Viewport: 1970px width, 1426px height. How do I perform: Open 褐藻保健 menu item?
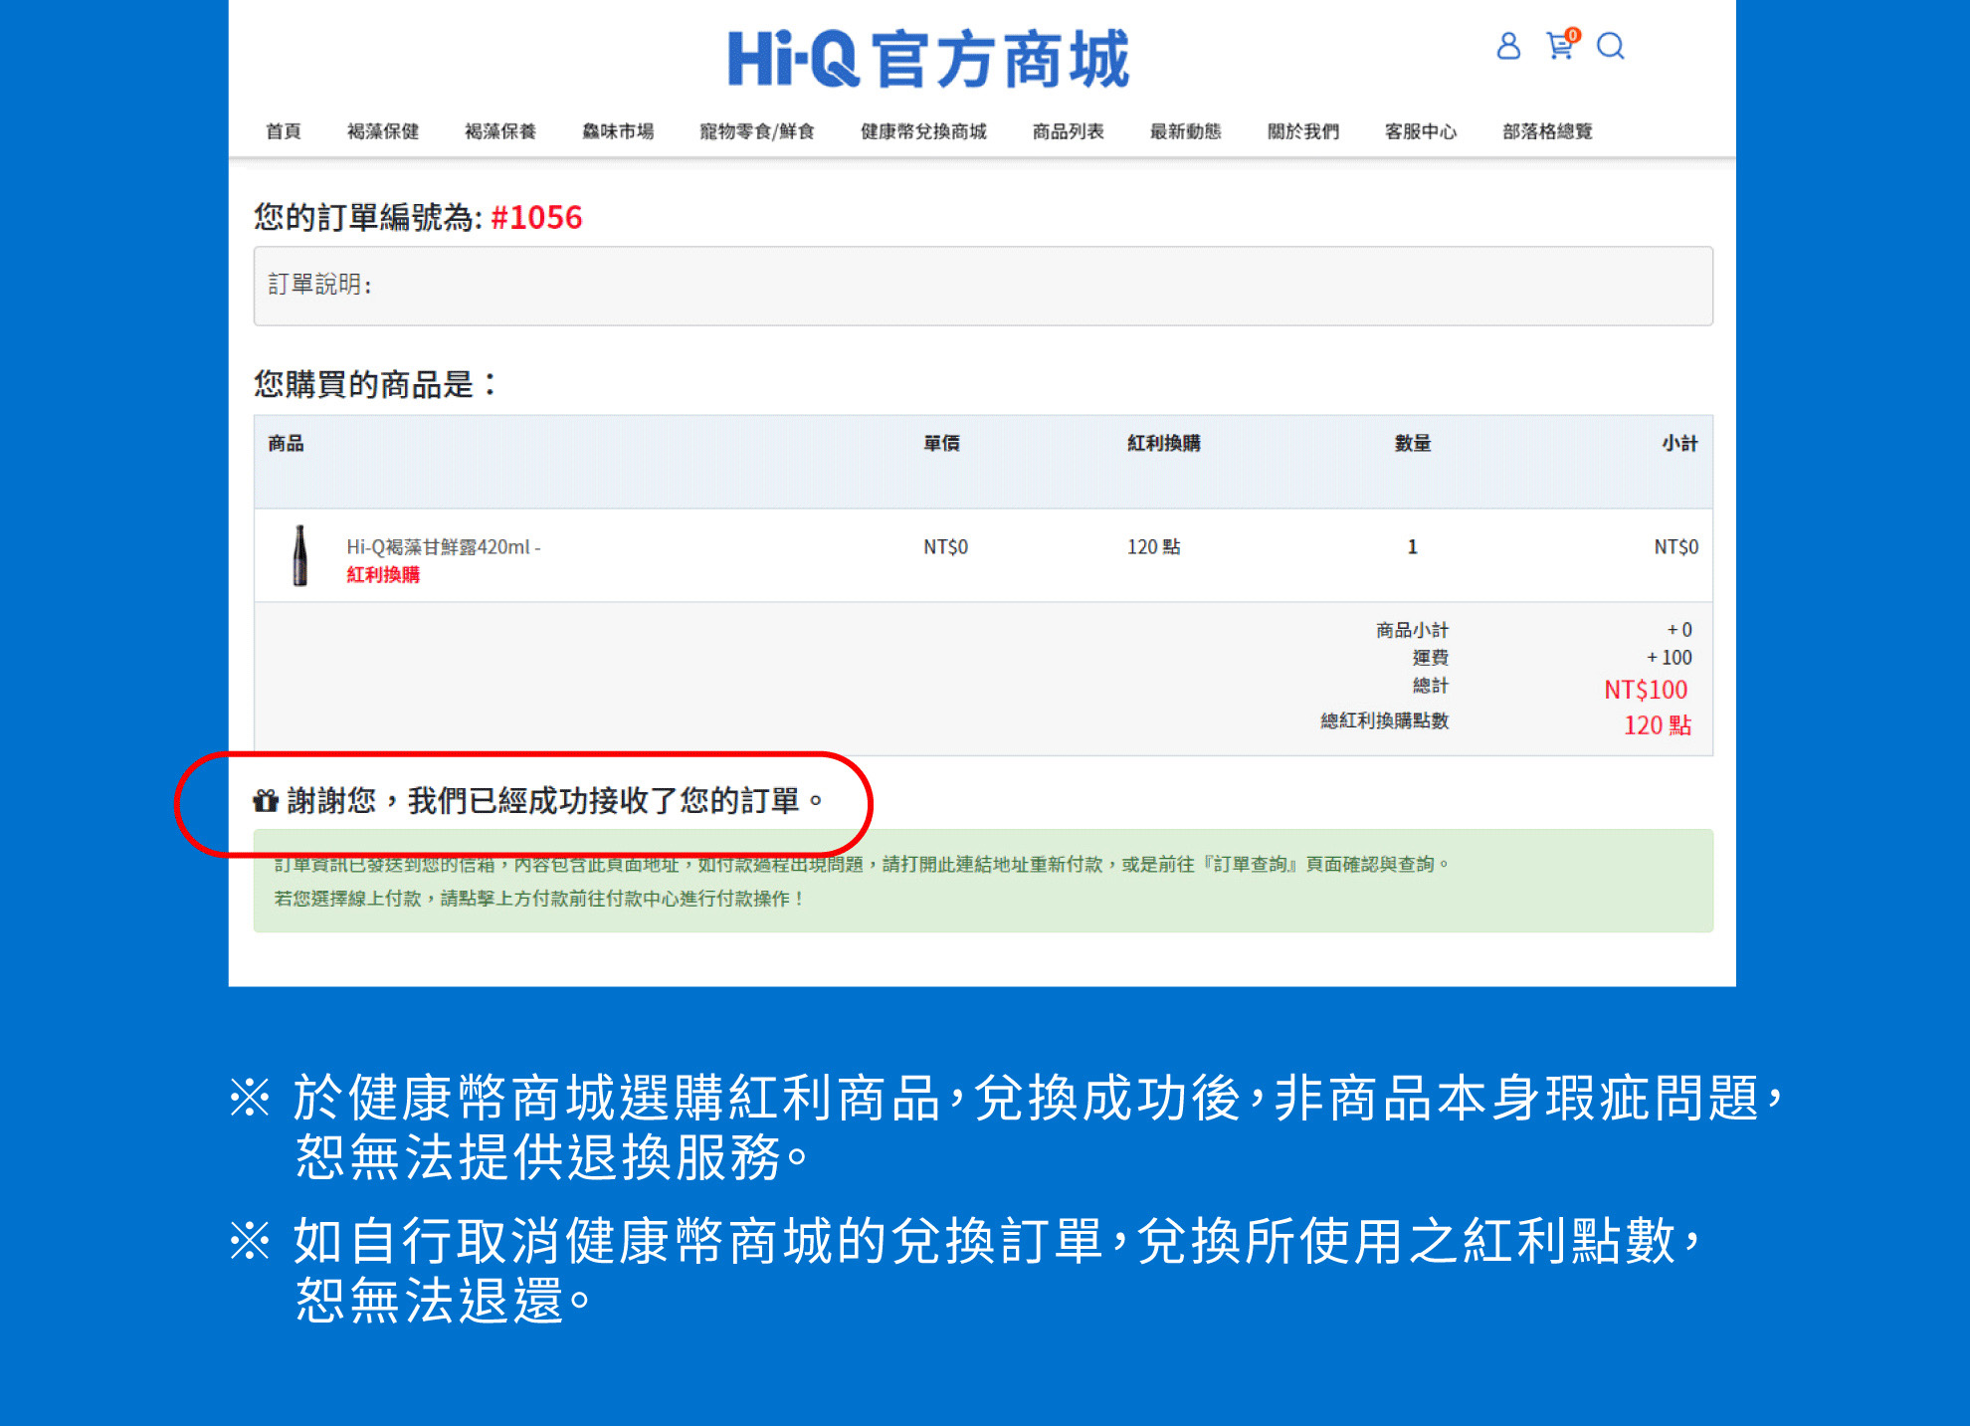pos(383,131)
